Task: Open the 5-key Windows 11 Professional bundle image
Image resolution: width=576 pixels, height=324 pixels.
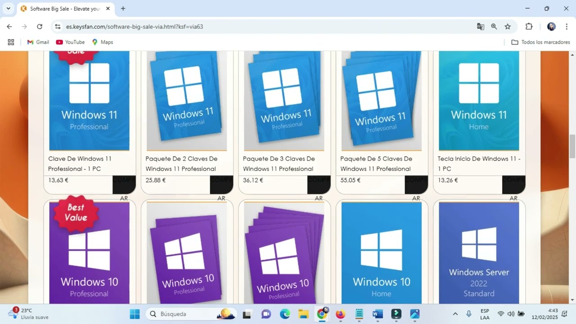Action: pos(382,101)
